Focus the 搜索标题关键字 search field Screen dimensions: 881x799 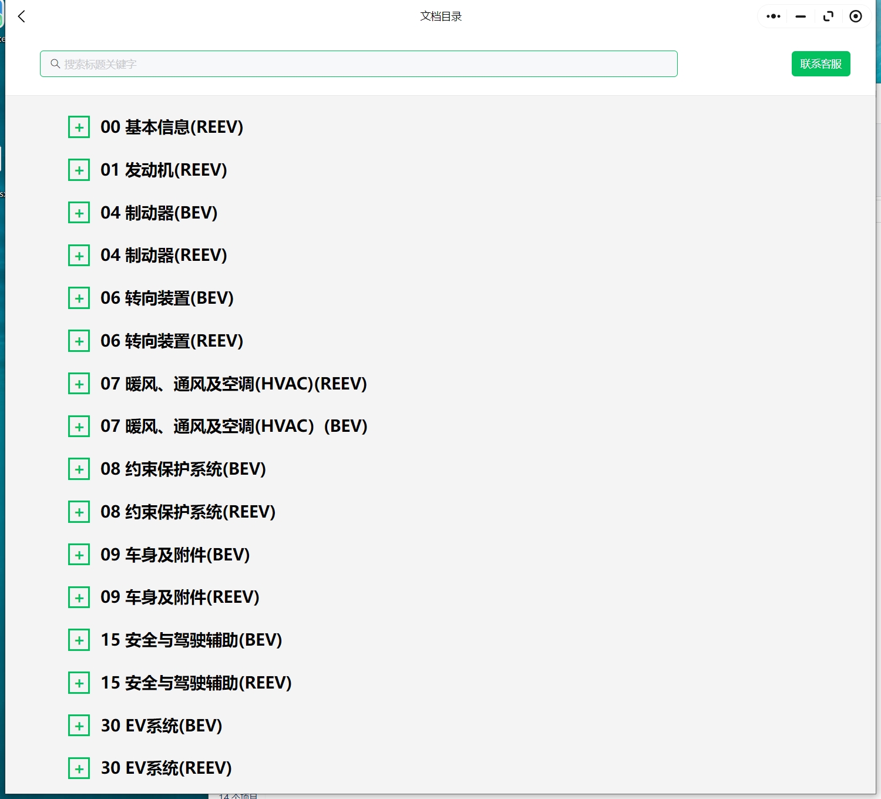pyautogui.click(x=364, y=64)
